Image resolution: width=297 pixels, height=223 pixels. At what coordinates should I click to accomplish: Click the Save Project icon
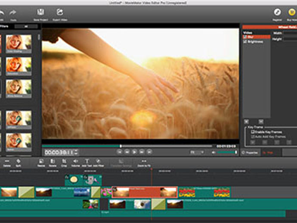tap(40, 12)
